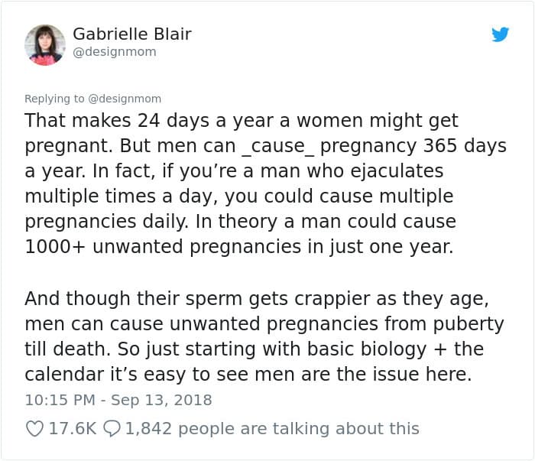Screen dimensions: 535x461
Task: Click the closing phrase "the issue here."
Action: coord(404,375)
